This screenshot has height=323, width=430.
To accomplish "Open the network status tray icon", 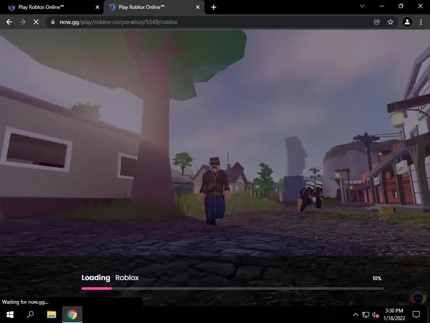I will (x=366, y=315).
